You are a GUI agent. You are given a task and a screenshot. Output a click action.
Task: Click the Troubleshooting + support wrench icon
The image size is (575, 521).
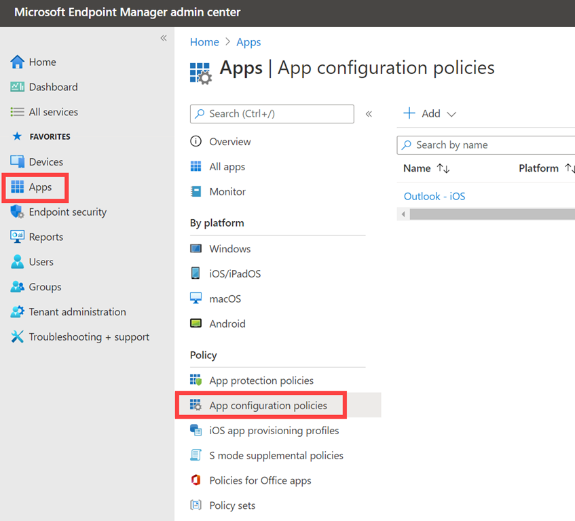tap(18, 337)
